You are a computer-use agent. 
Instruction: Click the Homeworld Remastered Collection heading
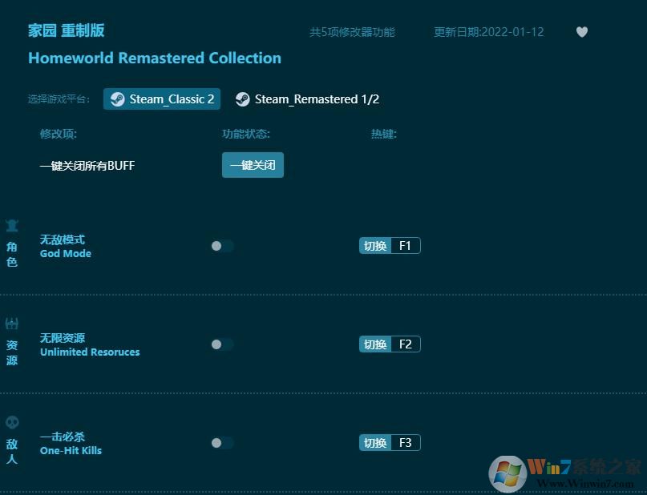pyautogui.click(x=155, y=58)
